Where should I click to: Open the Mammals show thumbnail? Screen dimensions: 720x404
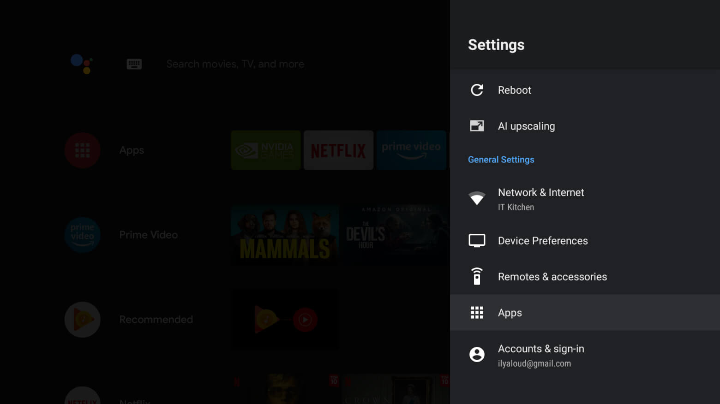(284, 235)
